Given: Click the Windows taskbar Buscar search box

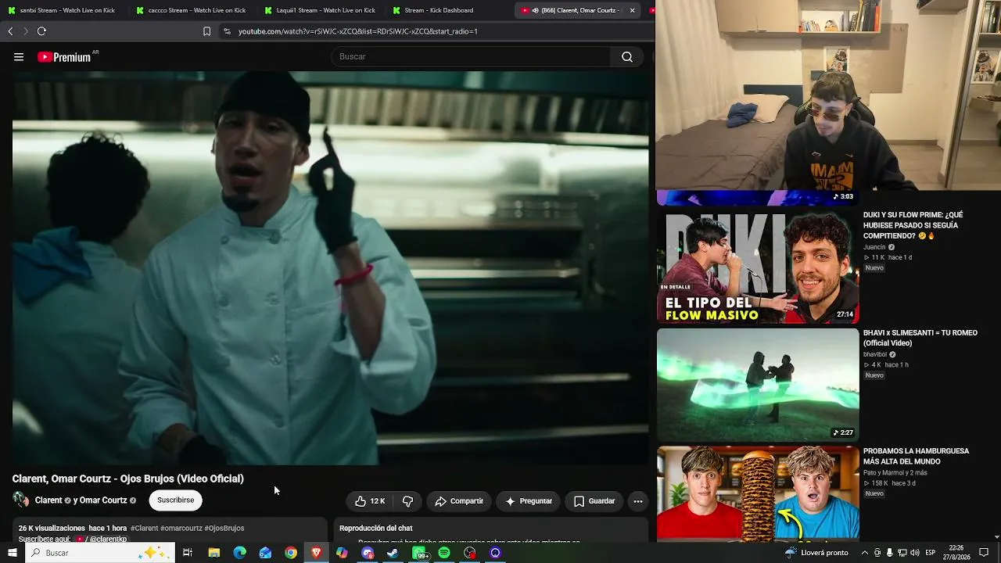Looking at the screenshot, I should point(99,553).
